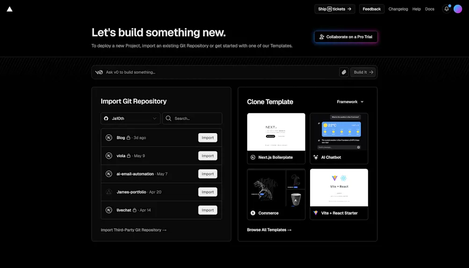Click the viola repository name
This screenshot has height=268, width=469.
121,156
